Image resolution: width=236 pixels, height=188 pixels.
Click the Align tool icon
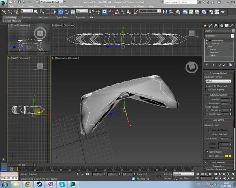171,12
